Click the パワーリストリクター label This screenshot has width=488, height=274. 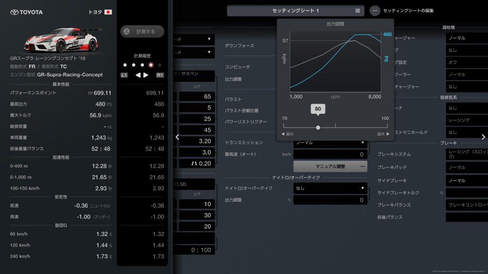click(246, 122)
